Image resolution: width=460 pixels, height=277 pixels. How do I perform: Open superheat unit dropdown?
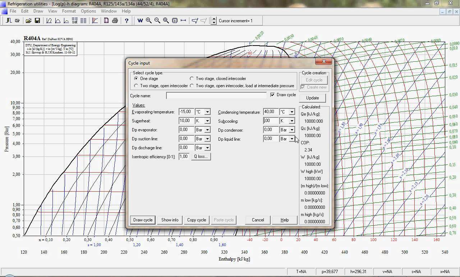tap(207, 121)
